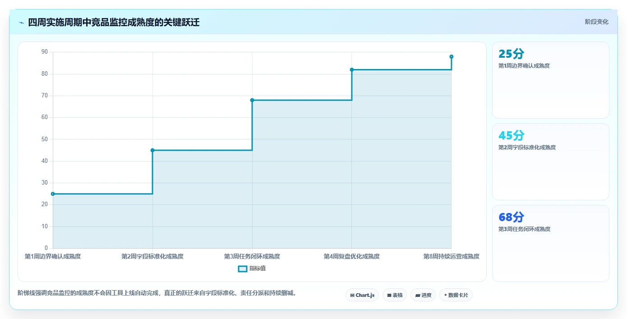627x319 pixels.
Task: Click the 第4周复盘优化成熟度 axis label
Action: point(352,256)
